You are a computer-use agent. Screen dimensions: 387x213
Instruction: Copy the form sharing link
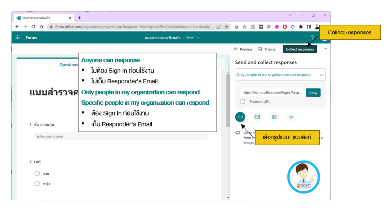[313, 92]
